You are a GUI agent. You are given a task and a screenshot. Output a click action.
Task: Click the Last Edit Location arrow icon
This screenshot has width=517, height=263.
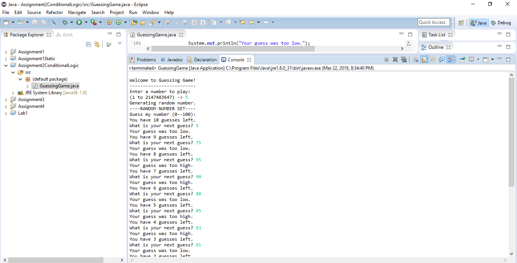click(242, 23)
